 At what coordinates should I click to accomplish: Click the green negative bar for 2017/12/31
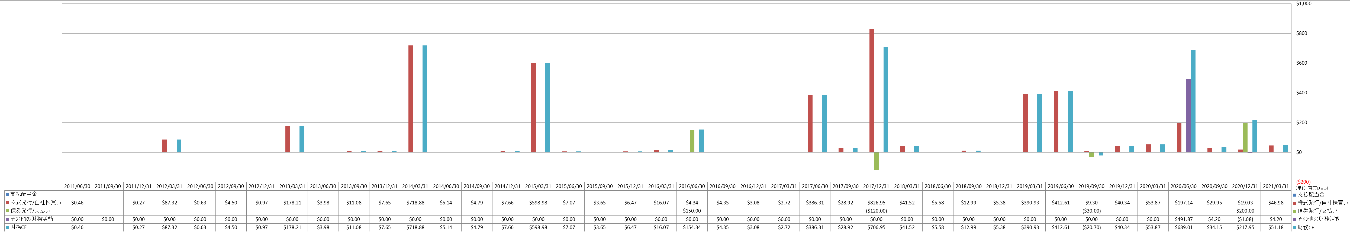click(x=876, y=161)
